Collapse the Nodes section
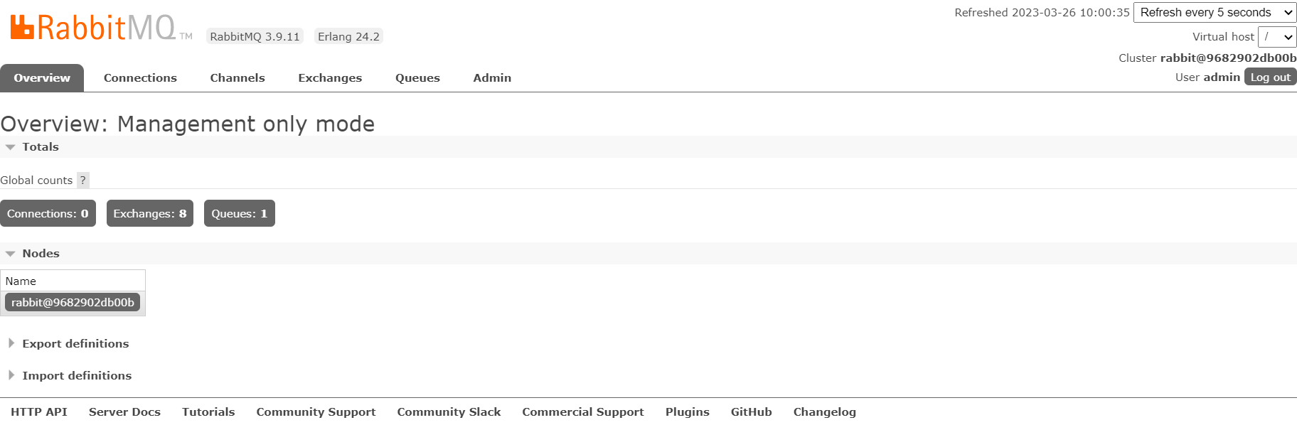The width and height of the screenshot is (1297, 425). click(41, 254)
